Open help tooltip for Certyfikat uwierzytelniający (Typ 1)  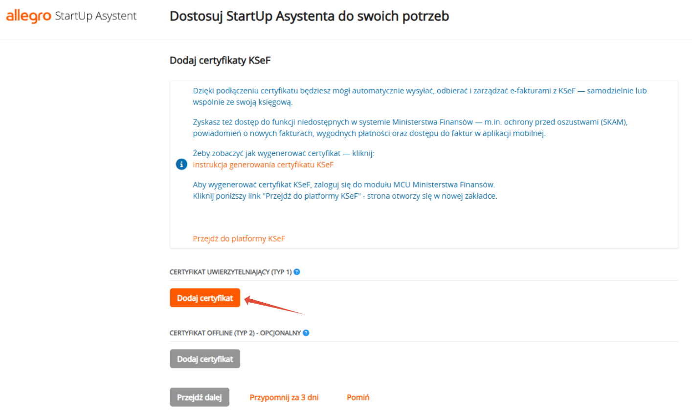(297, 272)
